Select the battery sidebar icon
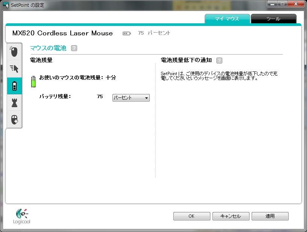Viewport: 307px width, 232px height. (14, 86)
